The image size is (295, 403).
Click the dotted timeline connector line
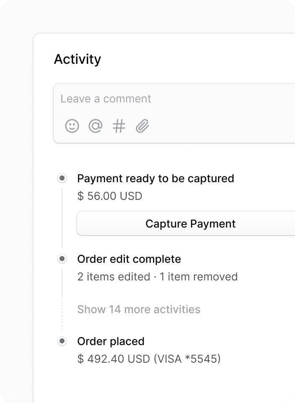pyautogui.click(x=62, y=315)
